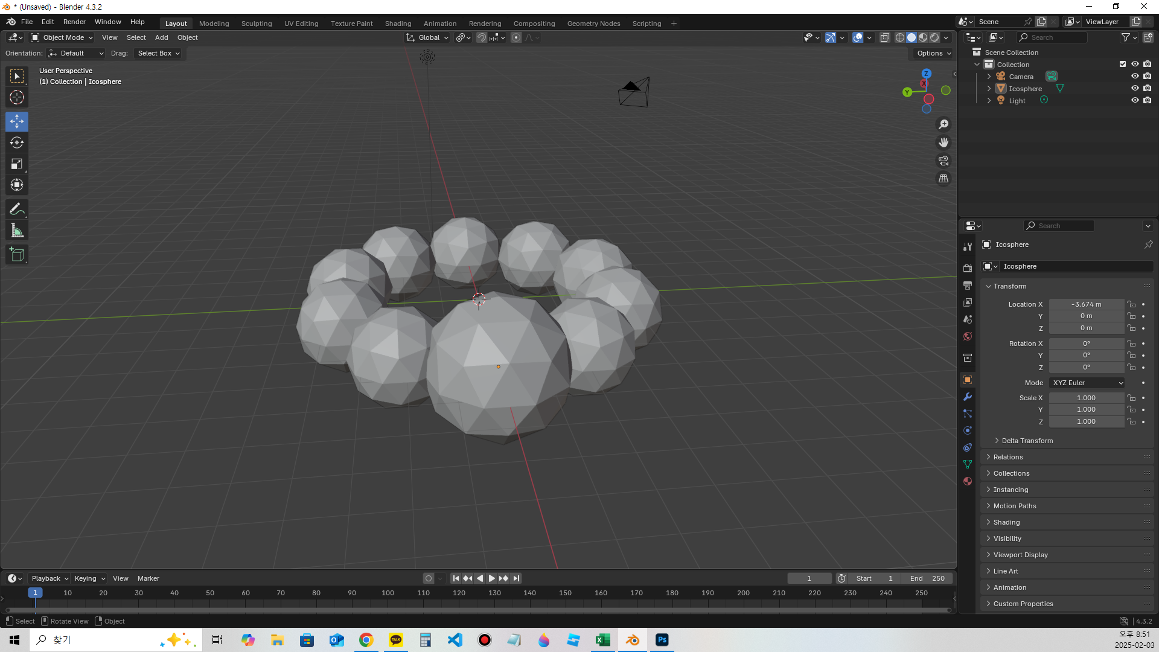Open the Add menu in viewport header
This screenshot has height=652, width=1159.
point(161,37)
